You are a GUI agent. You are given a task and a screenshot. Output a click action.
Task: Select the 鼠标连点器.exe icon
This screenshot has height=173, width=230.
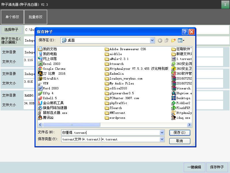40,113
